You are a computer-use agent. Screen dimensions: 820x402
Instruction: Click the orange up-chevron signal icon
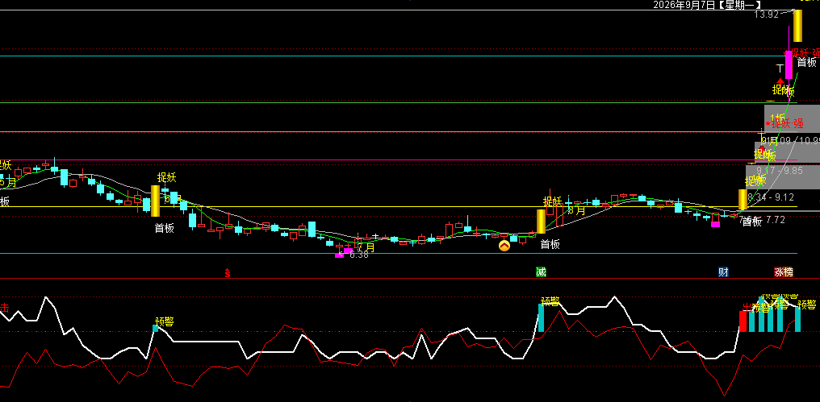click(504, 246)
